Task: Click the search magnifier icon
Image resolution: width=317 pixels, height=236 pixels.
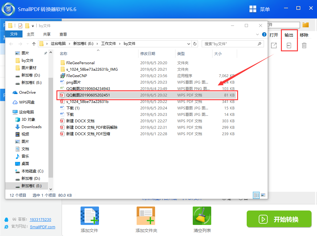Action: [x=259, y=44]
